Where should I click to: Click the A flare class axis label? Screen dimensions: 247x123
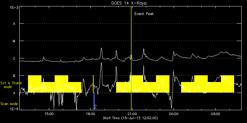click(x=14, y=93)
